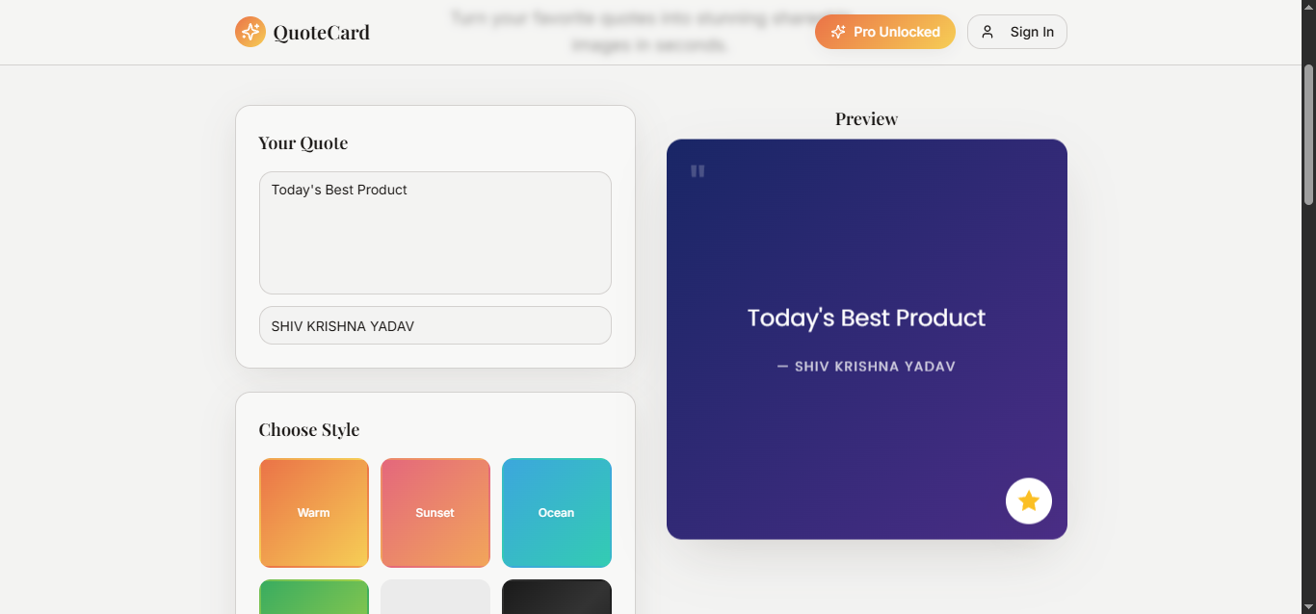Click the sparkle icon on Pro Unlocked badge
Viewport: 1316px width, 614px height.
[x=836, y=32]
